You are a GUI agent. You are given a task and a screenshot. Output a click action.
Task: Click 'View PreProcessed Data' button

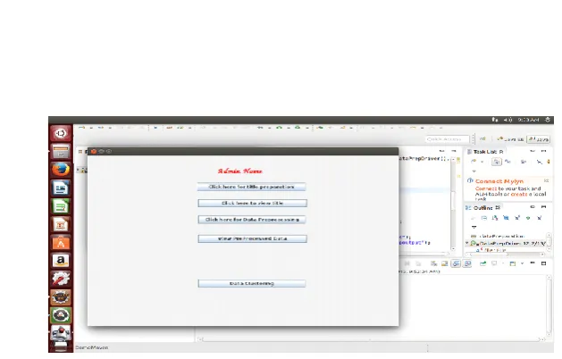pos(252,238)
